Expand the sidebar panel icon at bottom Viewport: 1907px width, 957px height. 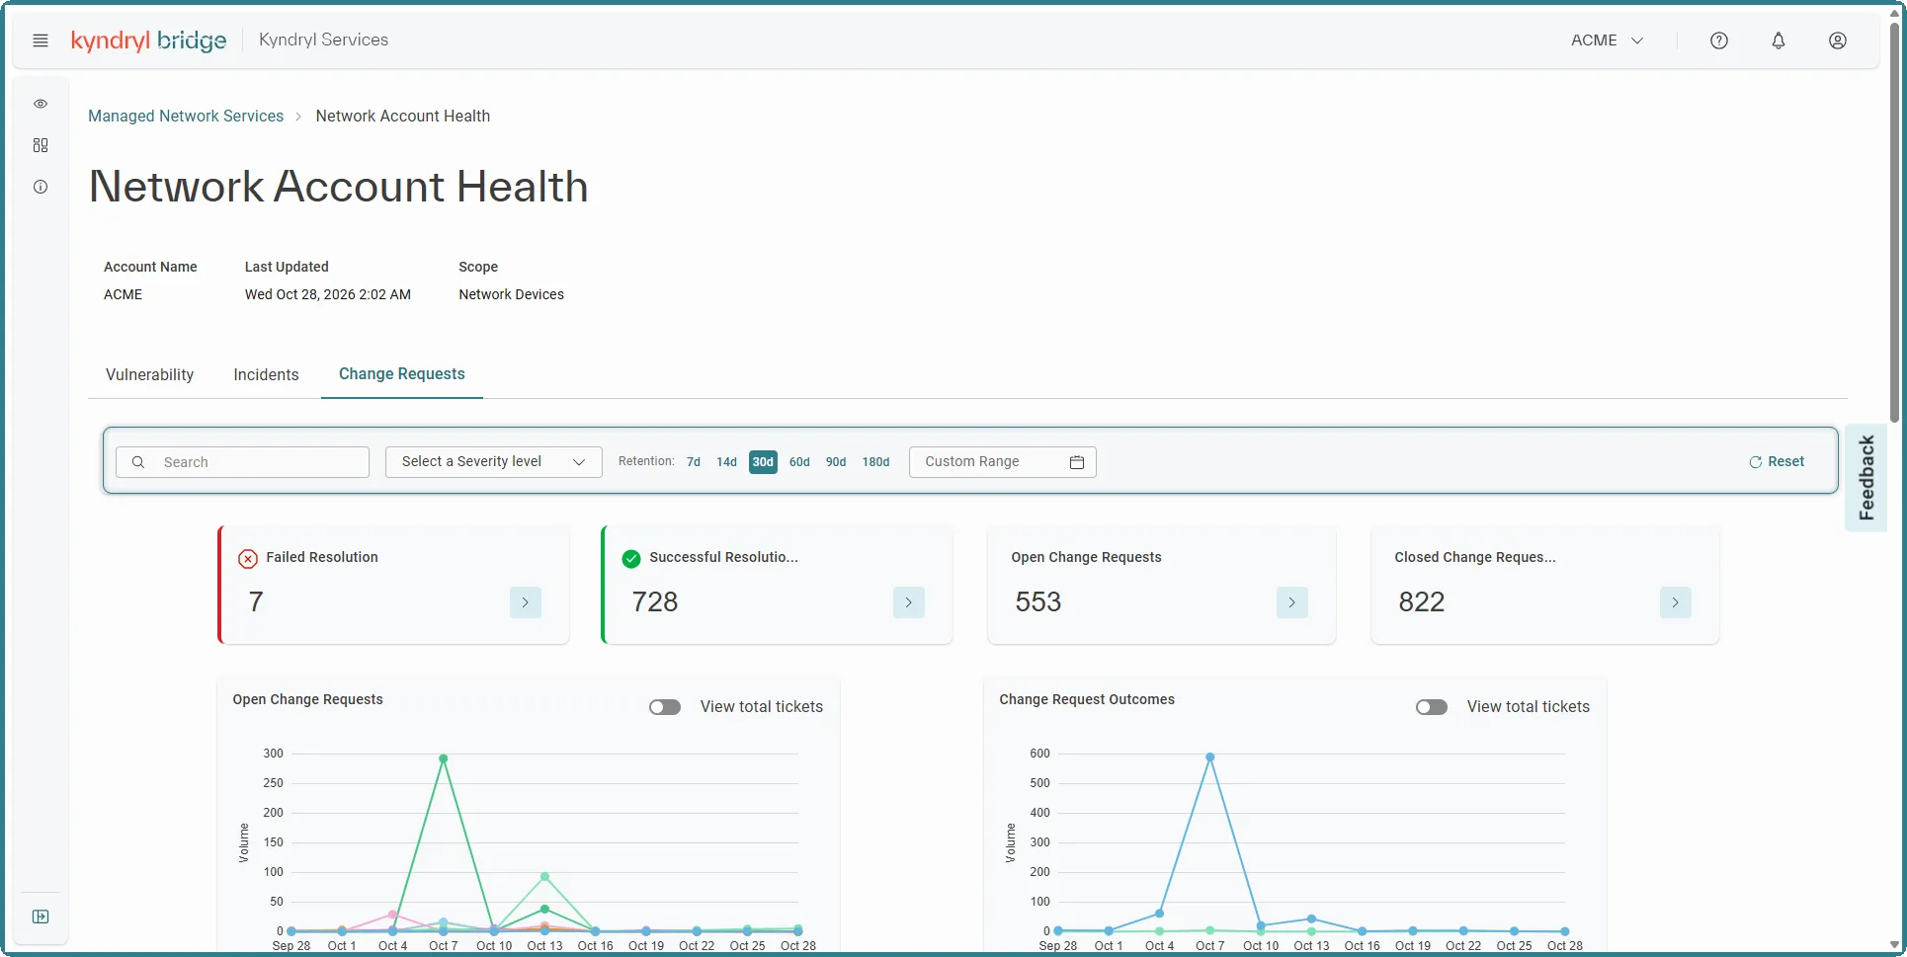[41, 917]
